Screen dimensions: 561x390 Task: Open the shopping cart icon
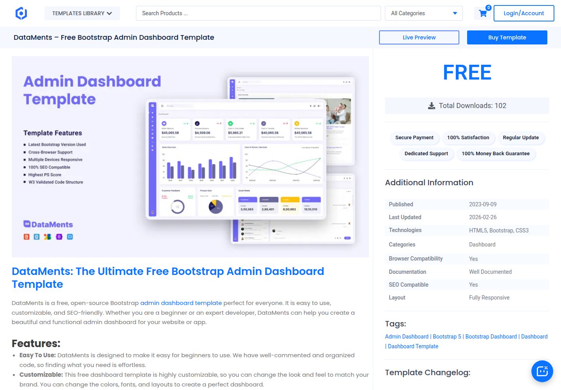(x=483, y=13)
